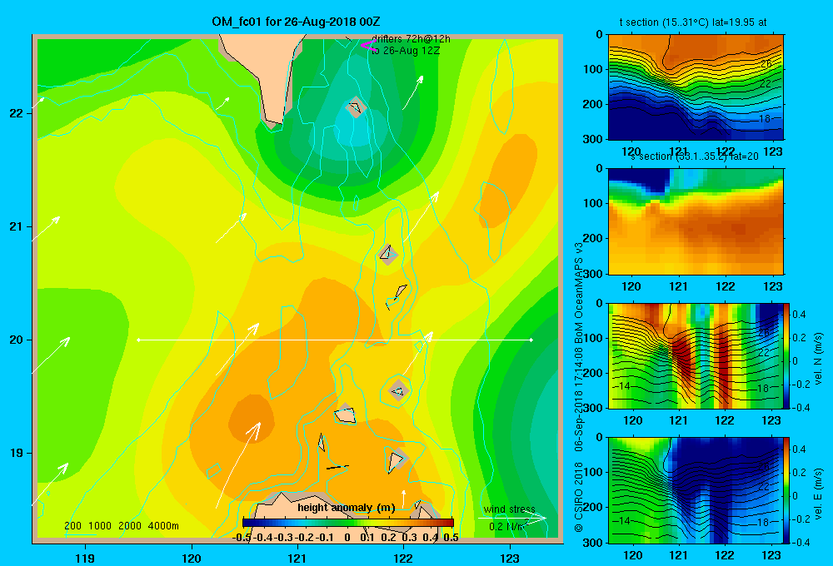This screenshot has height=566, width=833.
Task: Click the eastern endpoint of the white section line
Action: [531, 340]
